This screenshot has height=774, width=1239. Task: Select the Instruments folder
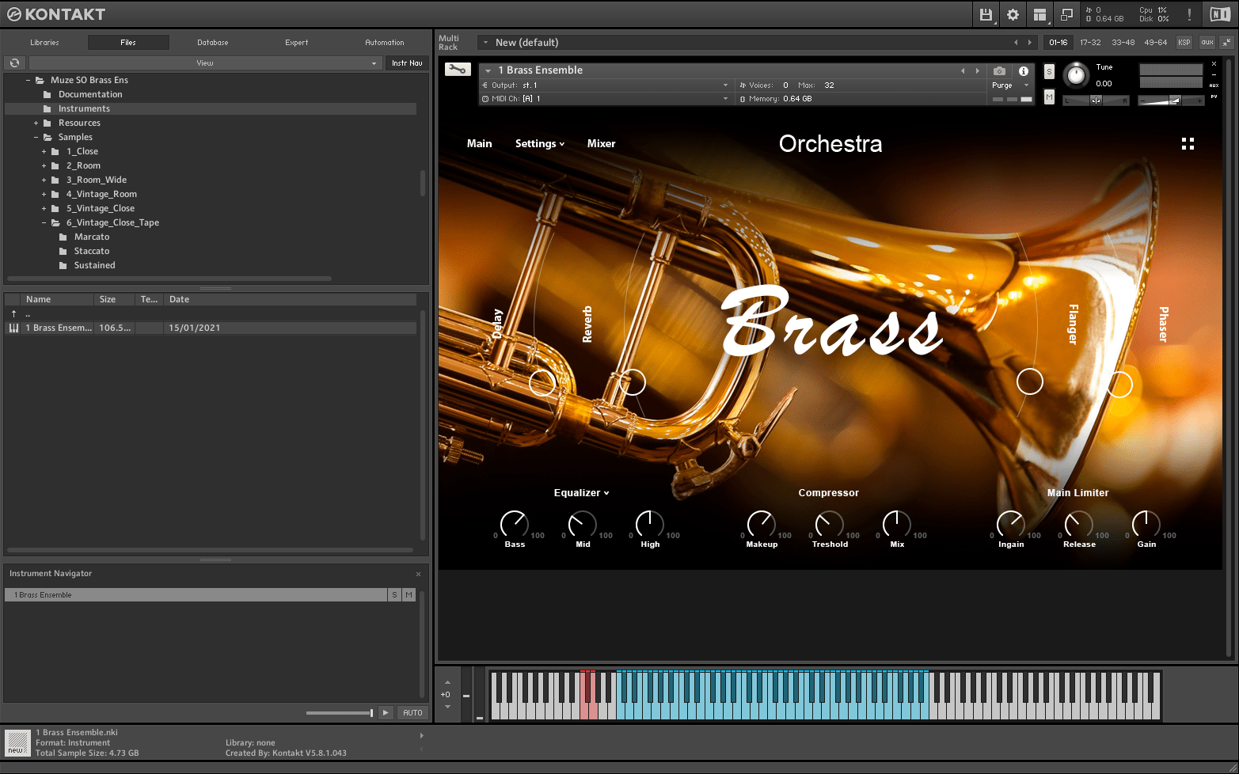click(x=211, y=108)
